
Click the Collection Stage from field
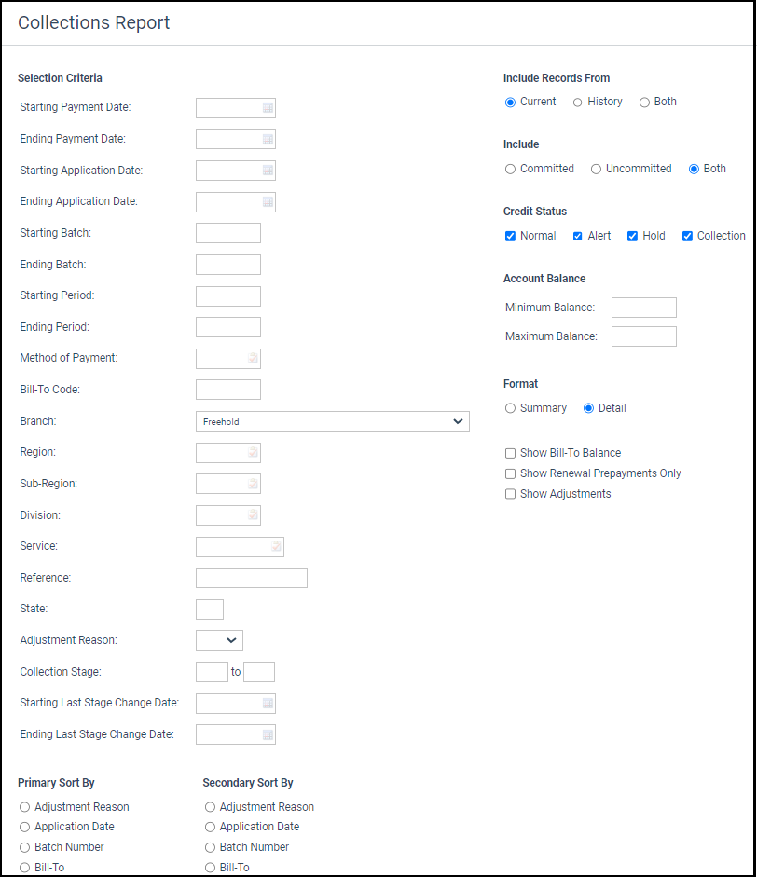pos(212,672)
